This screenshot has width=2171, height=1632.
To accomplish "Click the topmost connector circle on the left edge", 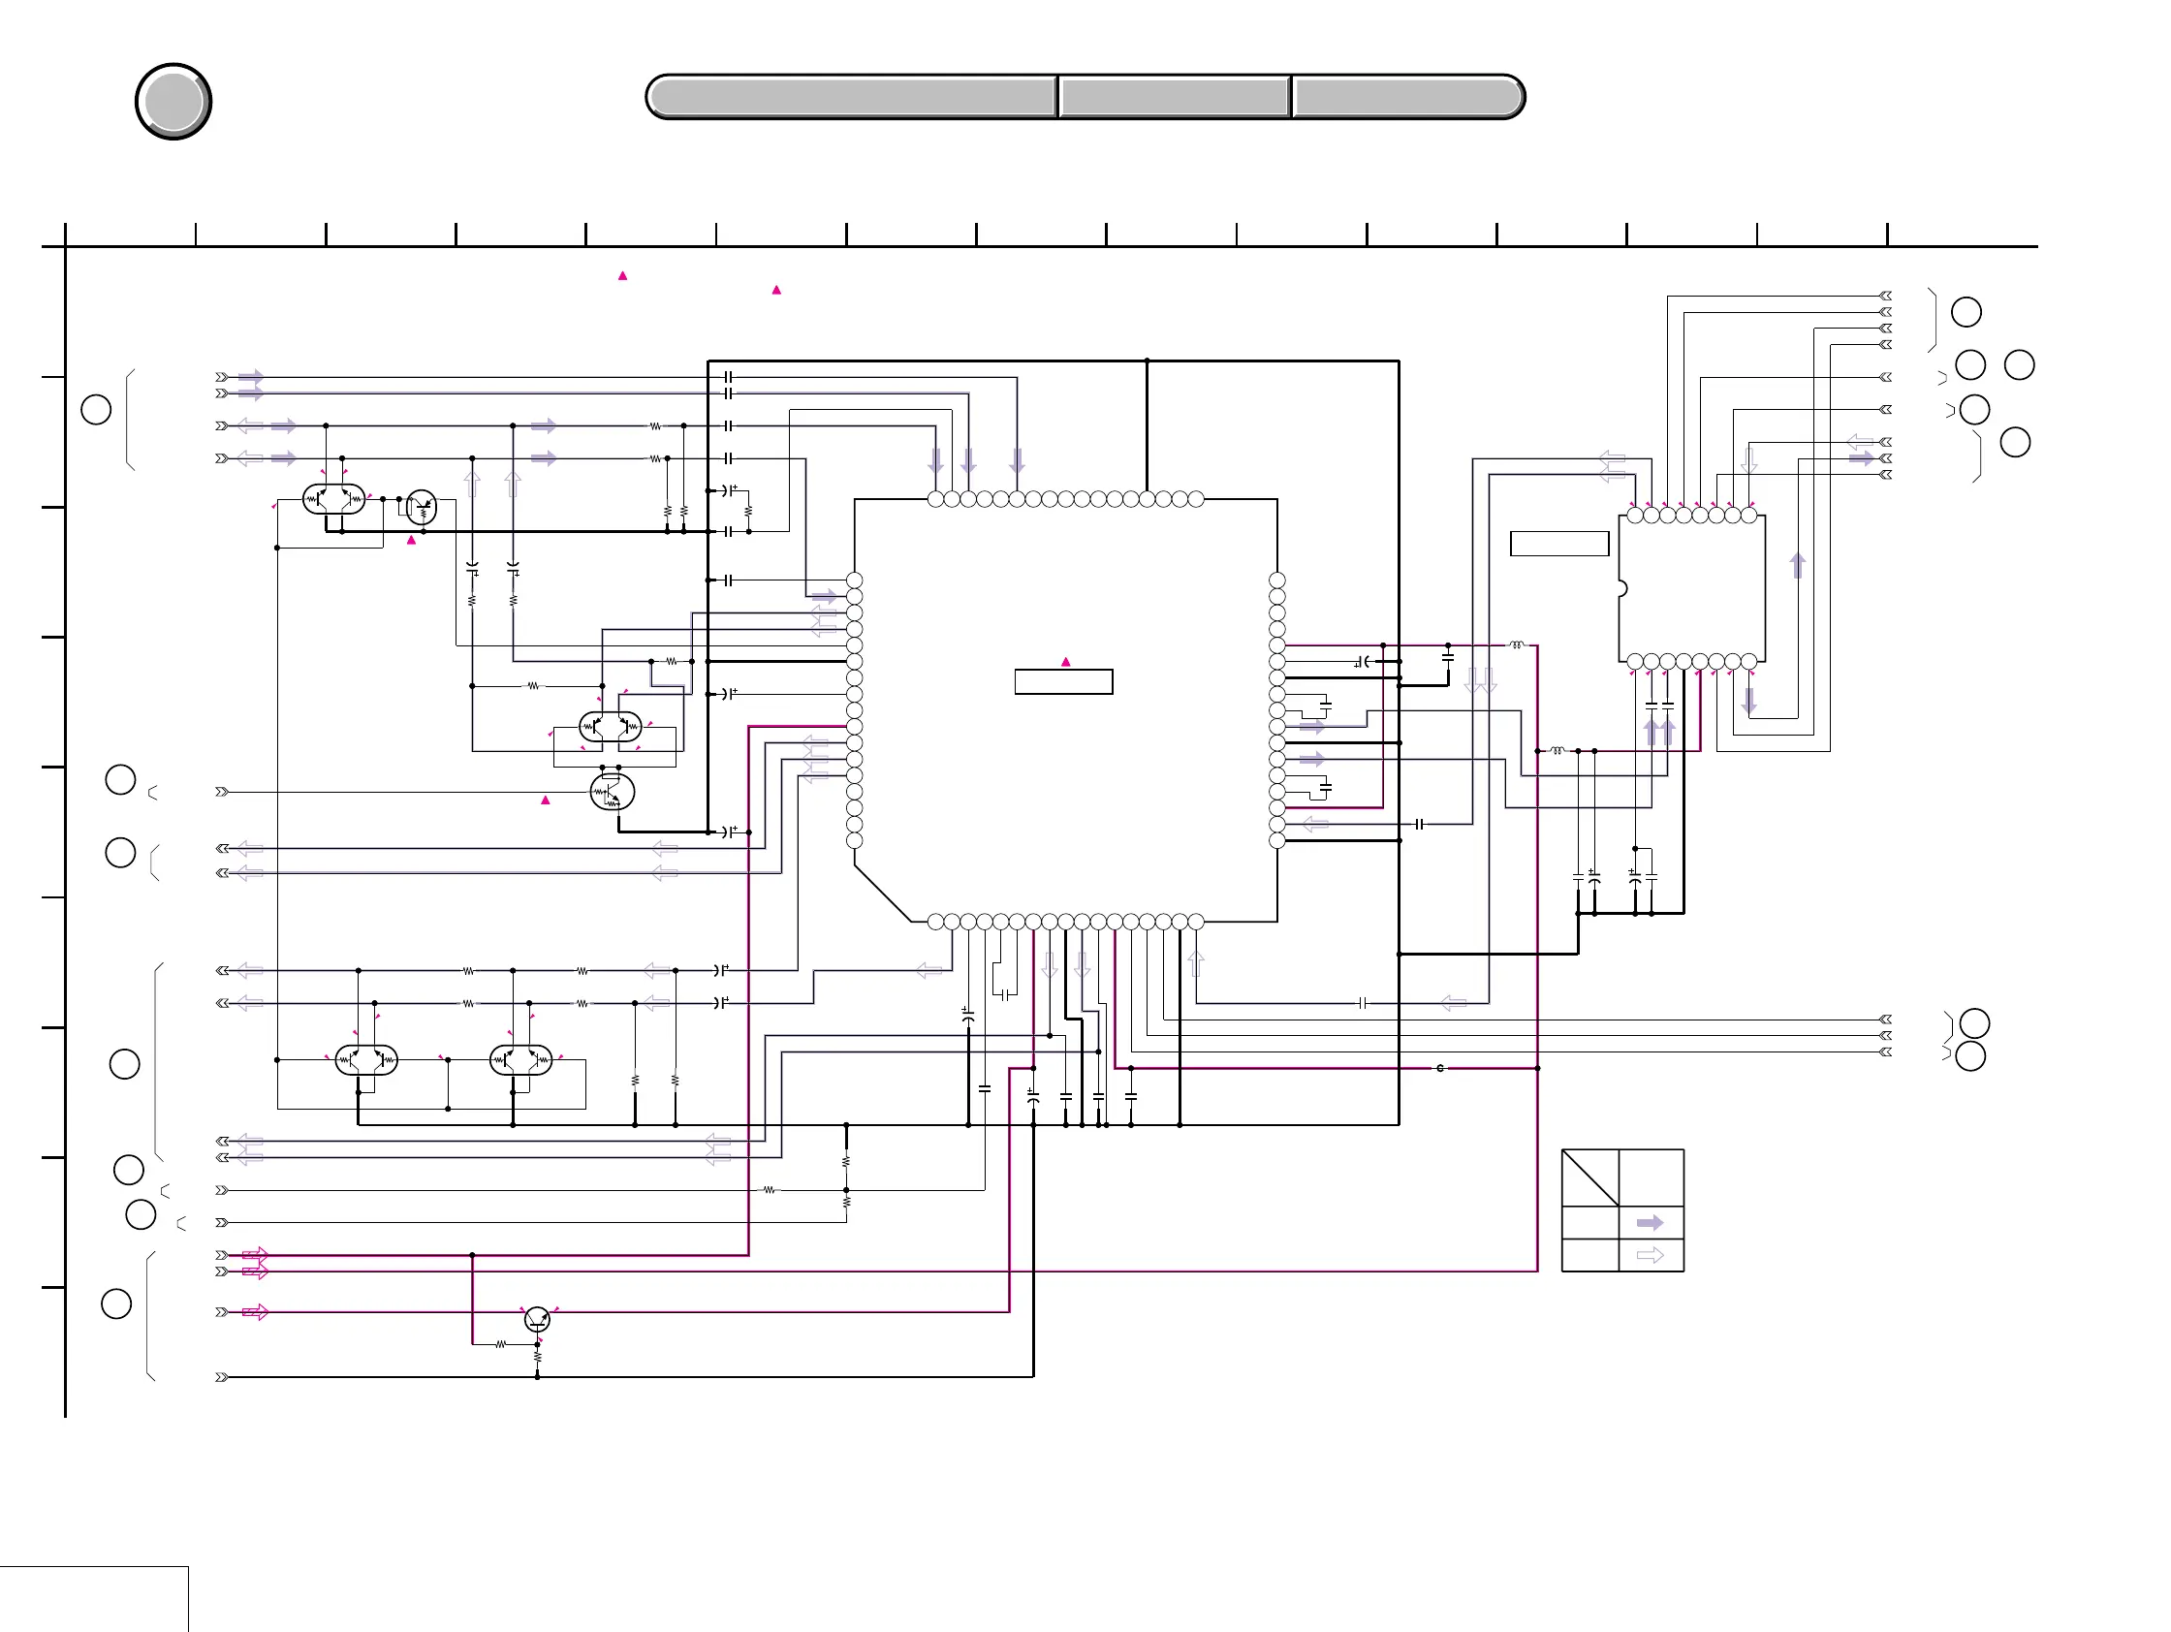I will tap(96, 409).
